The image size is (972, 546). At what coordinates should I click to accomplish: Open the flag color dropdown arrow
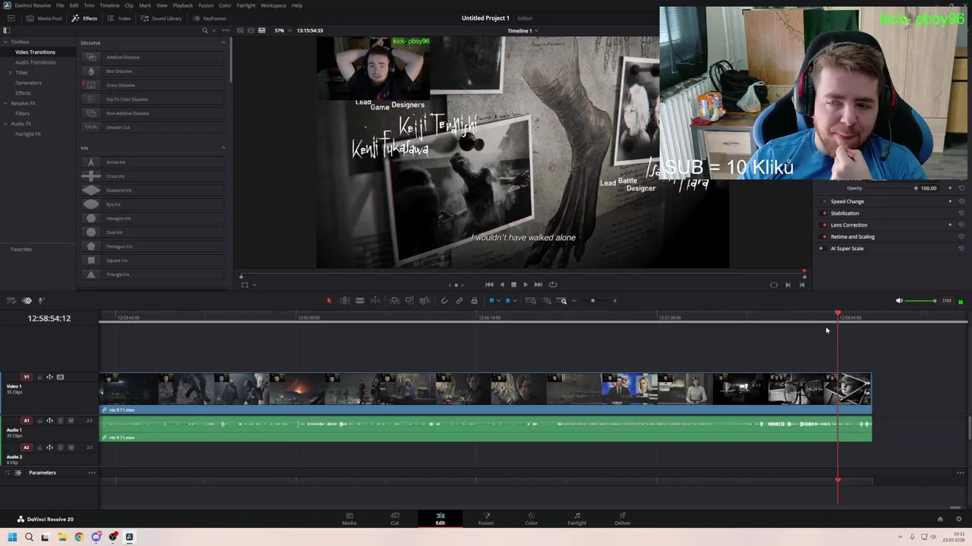pos(498,301)
